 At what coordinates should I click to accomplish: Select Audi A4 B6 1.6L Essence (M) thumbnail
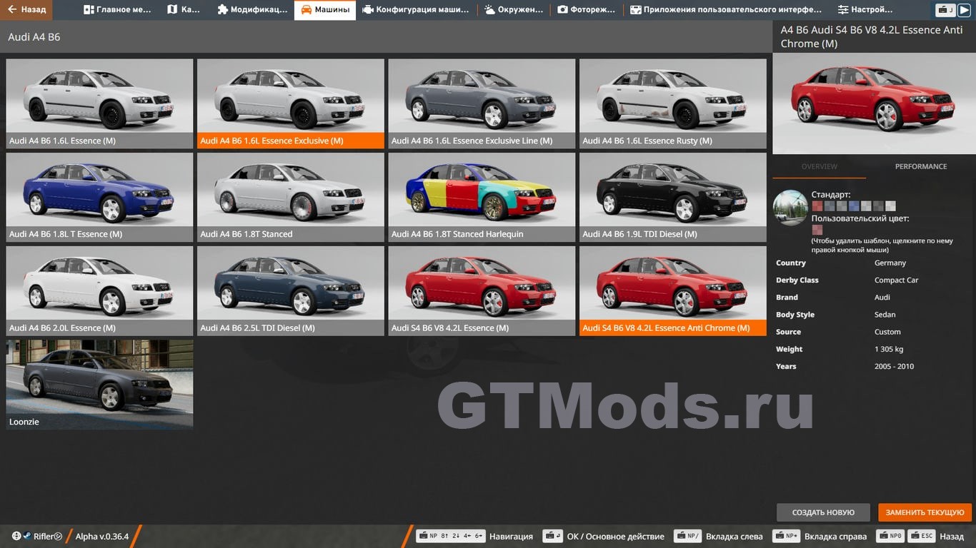coord(99,103)
